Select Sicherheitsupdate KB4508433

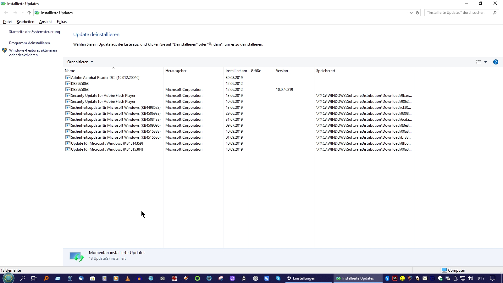(239, 119)
